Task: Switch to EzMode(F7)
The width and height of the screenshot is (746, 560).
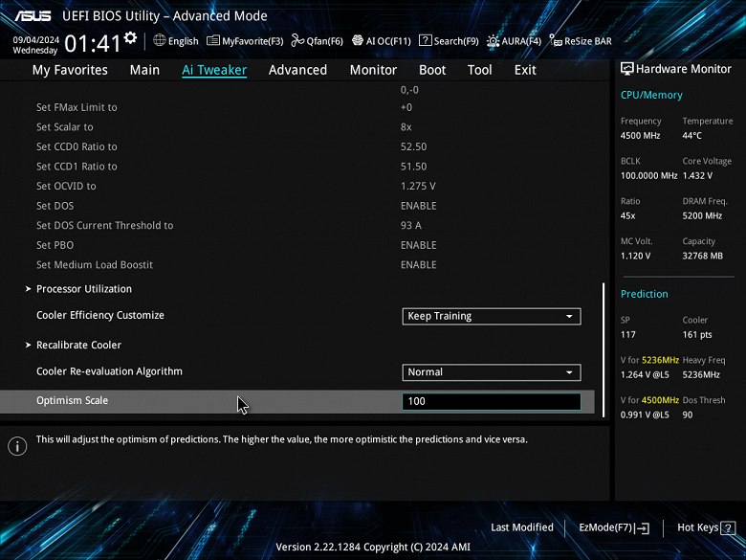Action: 614,527
